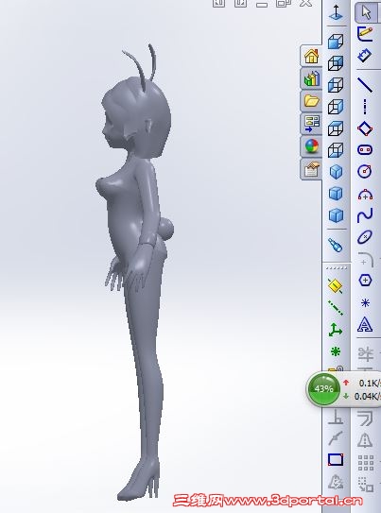Switch to the Bottom standard view
381x513 pixels.
coord(336,150)
